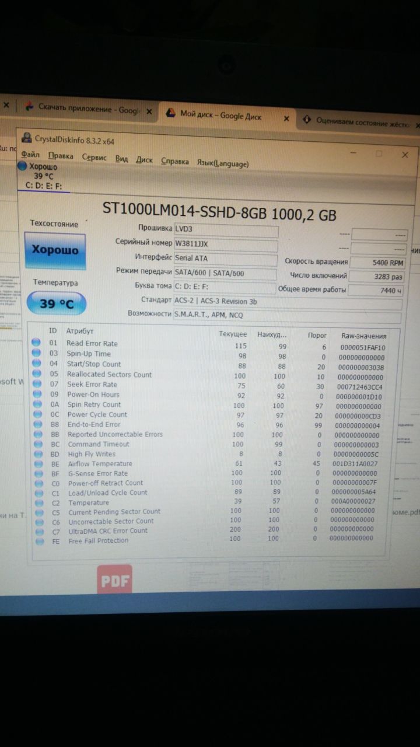
Task: Switch to the Мой диск – Google Диск tab
Action: [x=220, y=116]
